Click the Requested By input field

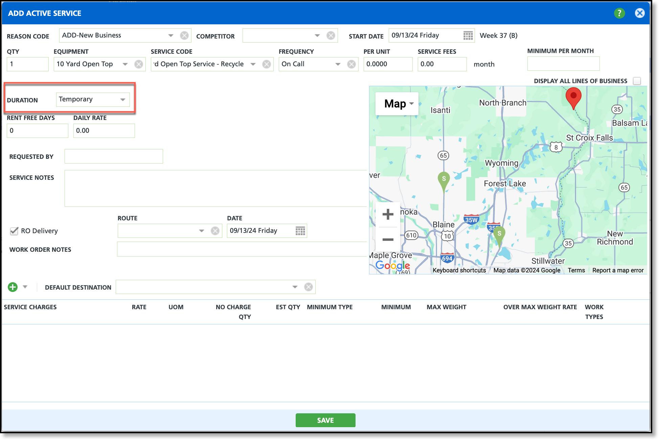[x=114, y=156]
